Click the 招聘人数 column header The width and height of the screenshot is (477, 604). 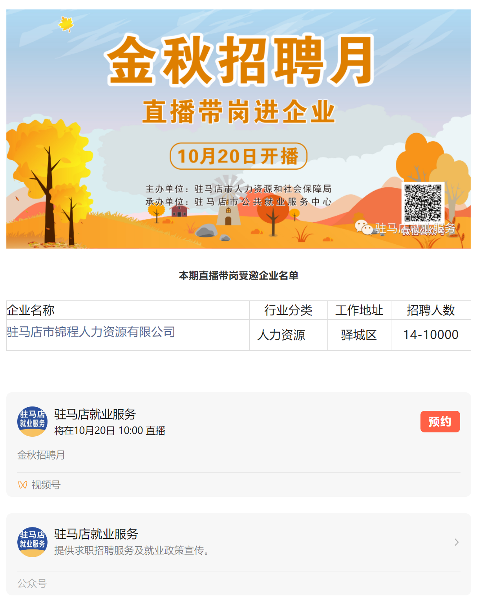click(431, 310)
